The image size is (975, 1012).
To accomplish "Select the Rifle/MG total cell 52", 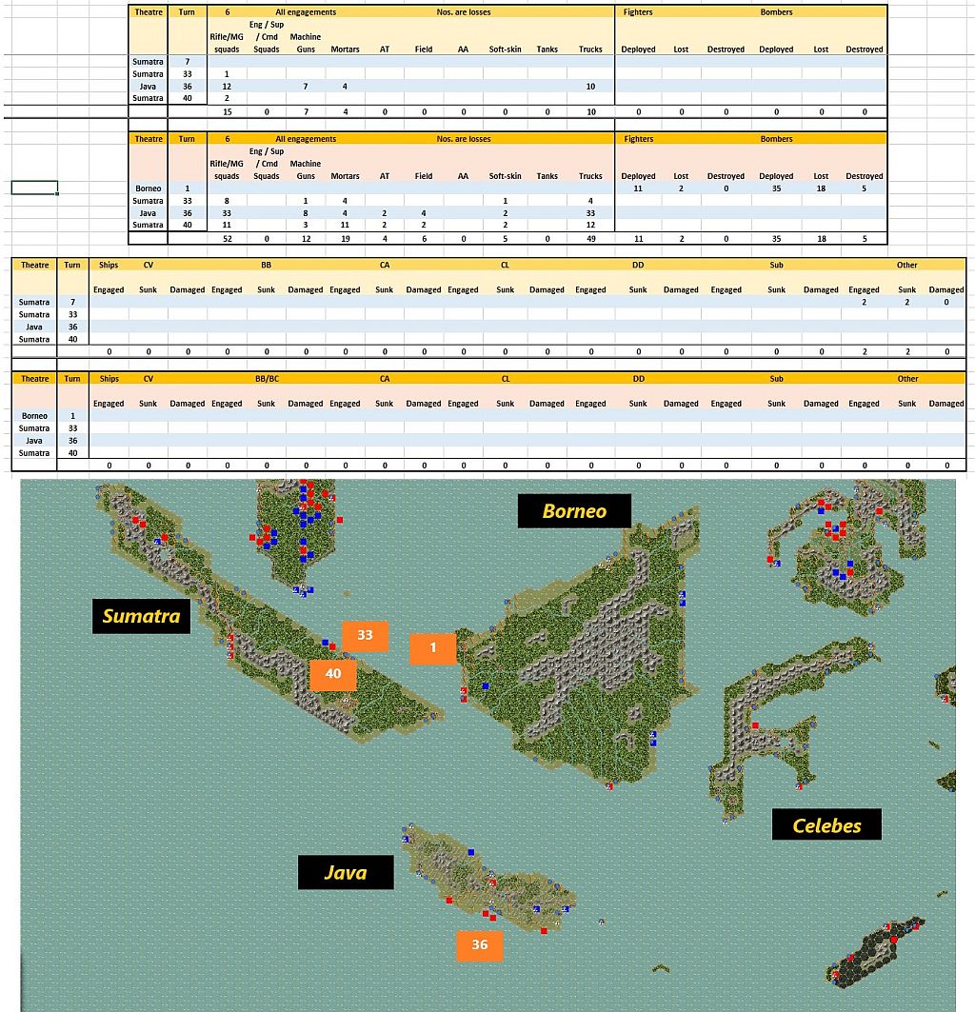I will pos(228,239).
